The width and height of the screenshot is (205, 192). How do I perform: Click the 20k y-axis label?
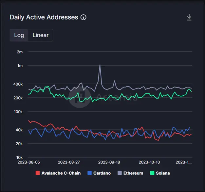(19, 144)
